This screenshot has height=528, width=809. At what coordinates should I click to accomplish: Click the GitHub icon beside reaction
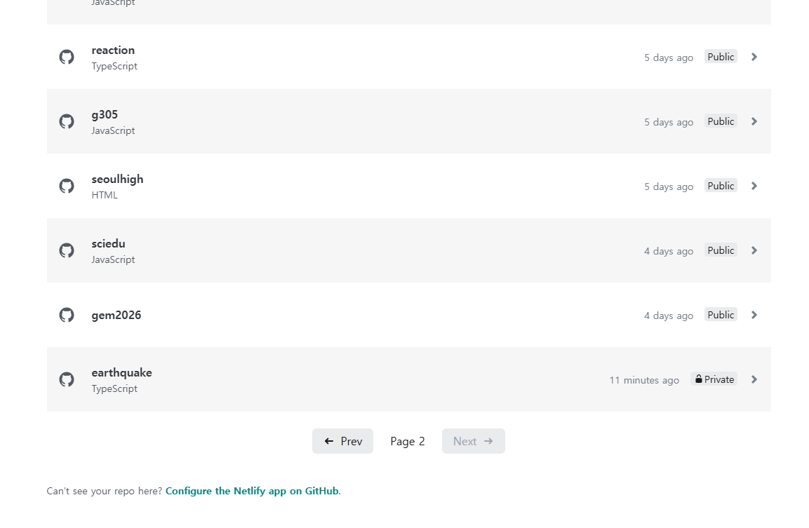pos(67,57)
